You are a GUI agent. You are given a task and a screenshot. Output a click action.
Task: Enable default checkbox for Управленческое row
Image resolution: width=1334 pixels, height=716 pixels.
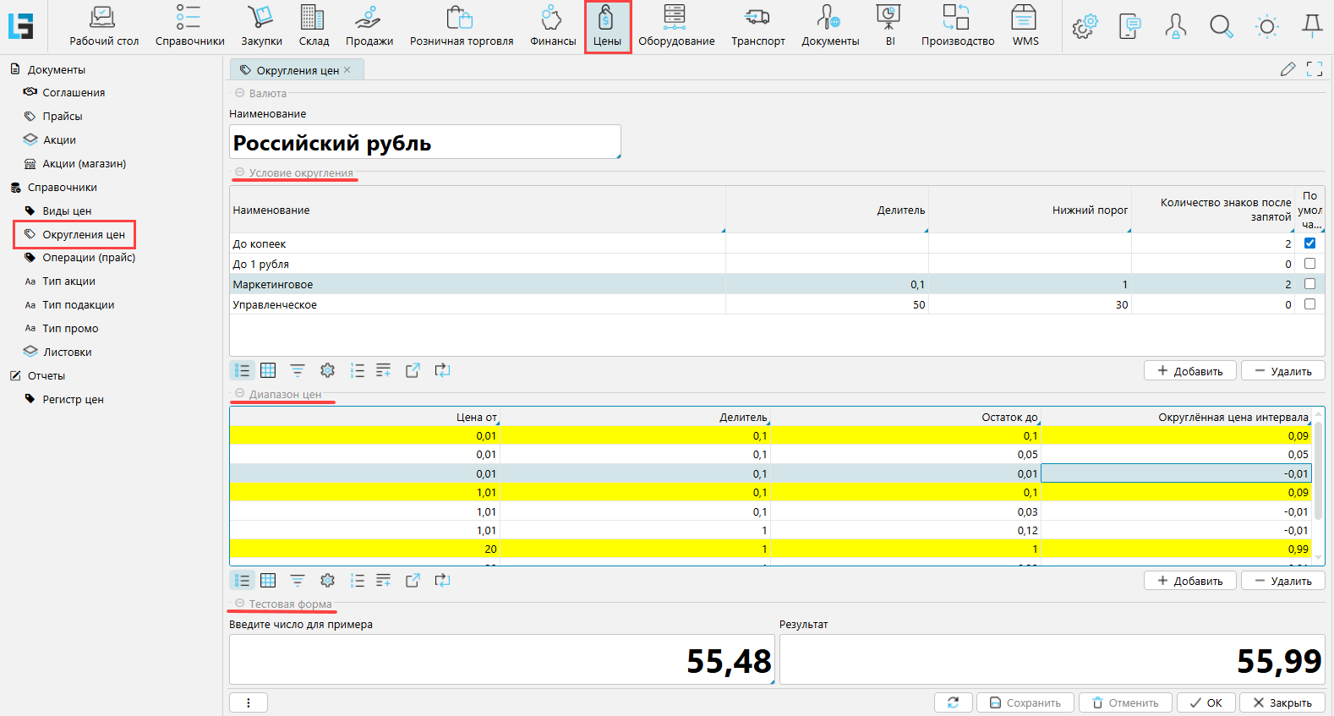click(x=1309, y=304)
